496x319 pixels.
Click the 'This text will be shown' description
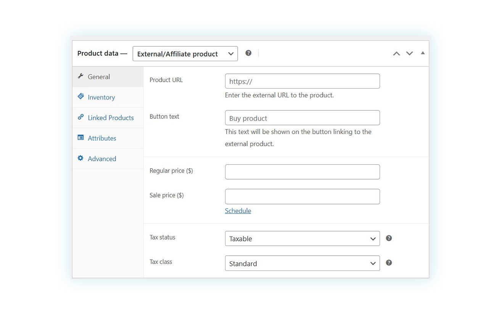click(298, 138)
